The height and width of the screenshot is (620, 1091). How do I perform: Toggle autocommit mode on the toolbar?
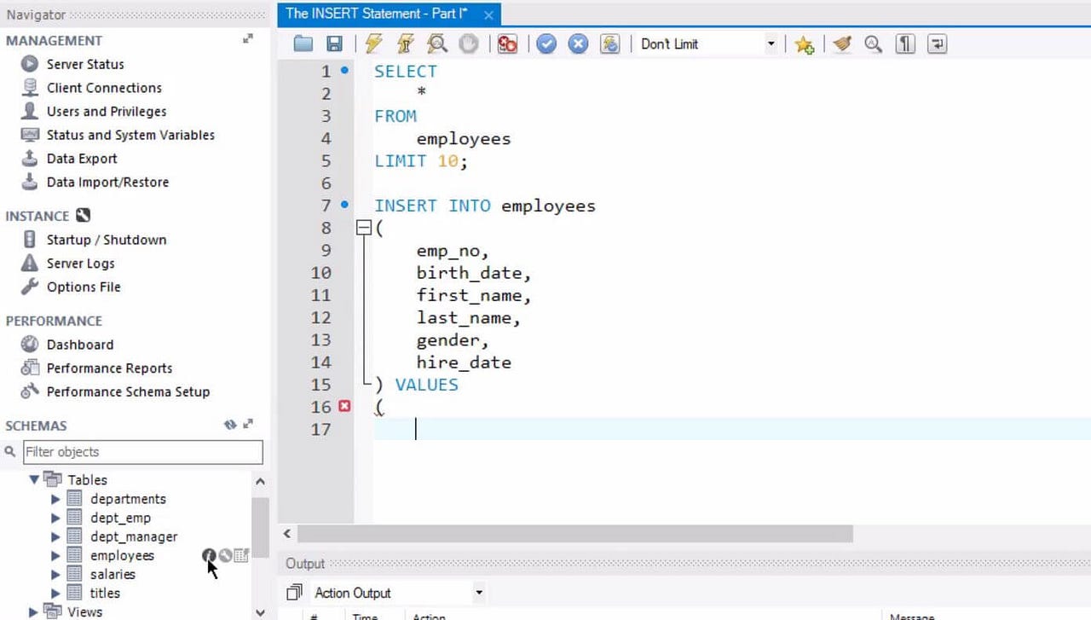[x=610, y=43]
